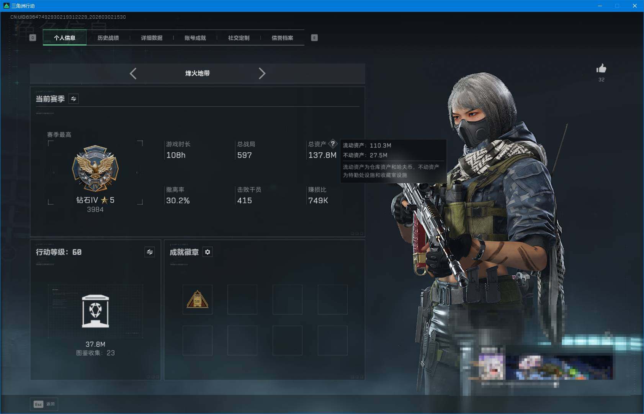Click the Q shortcut badge left of the tabs
The height and width of the screenshot is (414, 644).
click(33, 37)
